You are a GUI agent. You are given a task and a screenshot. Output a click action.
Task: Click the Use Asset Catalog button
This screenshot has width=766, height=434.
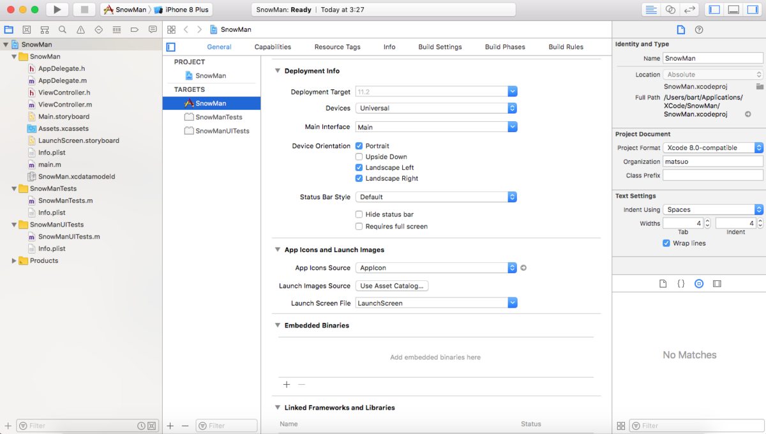pos(393,286)
